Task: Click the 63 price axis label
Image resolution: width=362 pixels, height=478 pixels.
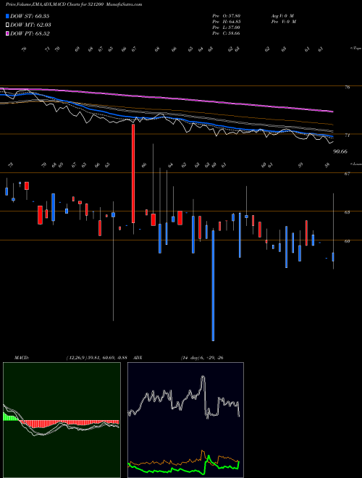Action: coord(347,212)
